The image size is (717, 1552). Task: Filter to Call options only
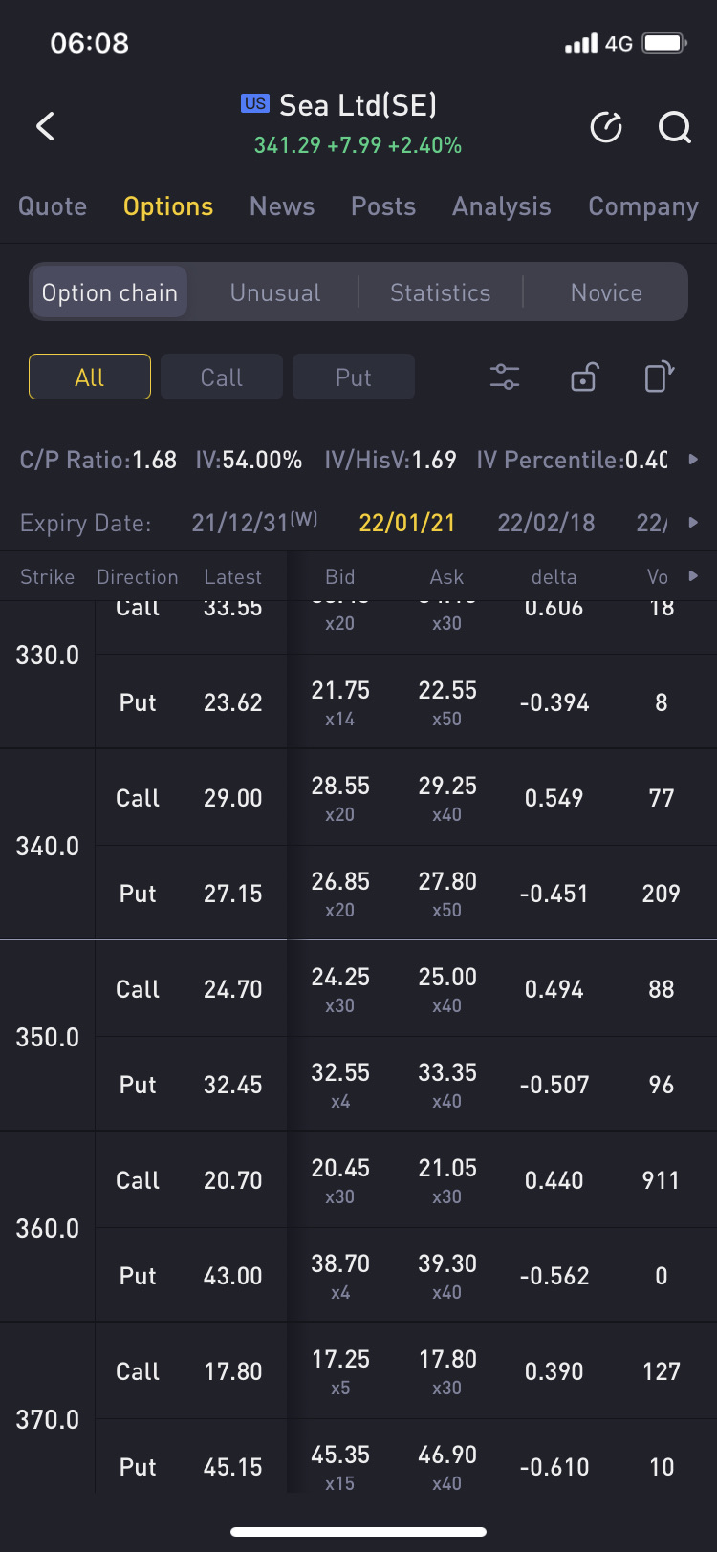pos(222,377)
